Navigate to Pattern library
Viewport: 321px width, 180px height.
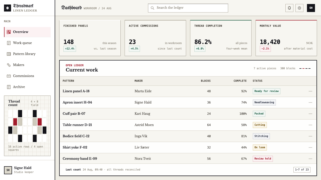(27, 54)
